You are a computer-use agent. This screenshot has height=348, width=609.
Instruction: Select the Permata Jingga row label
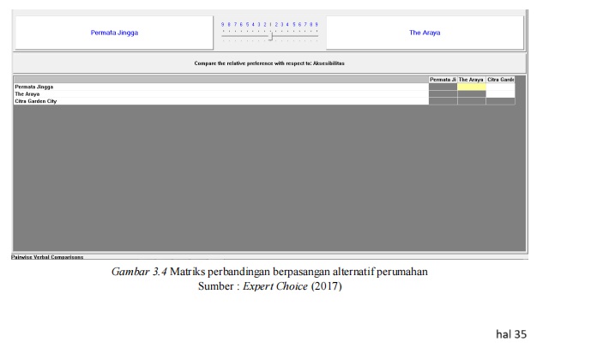(x=33, y=87)
